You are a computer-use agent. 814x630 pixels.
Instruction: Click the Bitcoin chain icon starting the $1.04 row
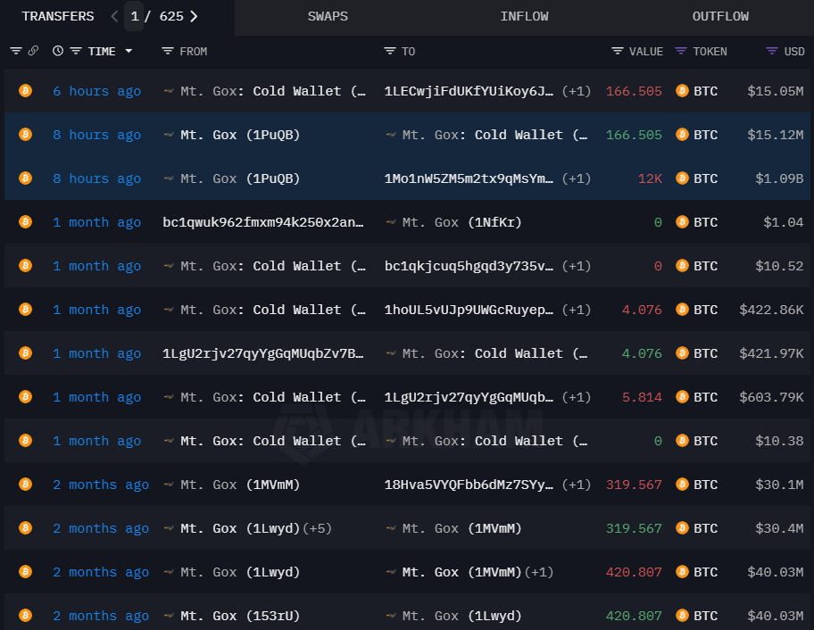25,222
